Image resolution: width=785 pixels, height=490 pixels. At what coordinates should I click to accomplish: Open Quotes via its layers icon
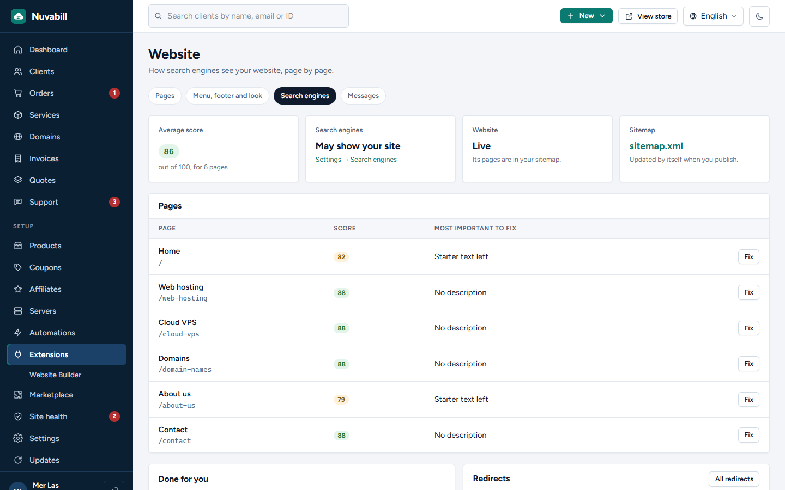coord(18,180)
